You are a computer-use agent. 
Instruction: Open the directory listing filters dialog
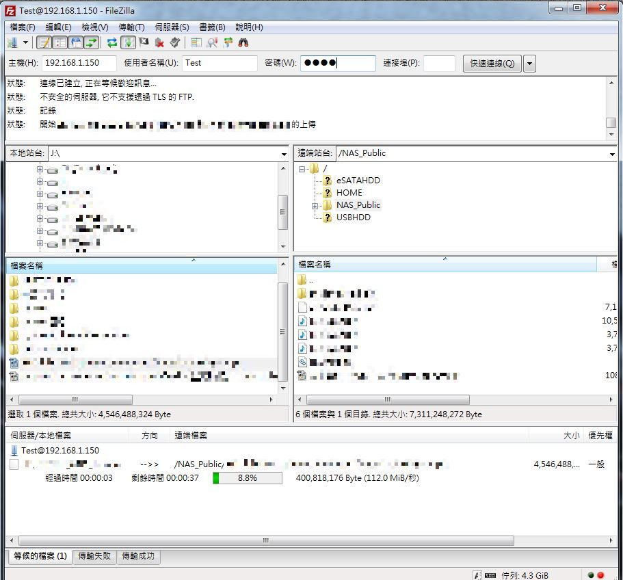[x=196, y=42]
